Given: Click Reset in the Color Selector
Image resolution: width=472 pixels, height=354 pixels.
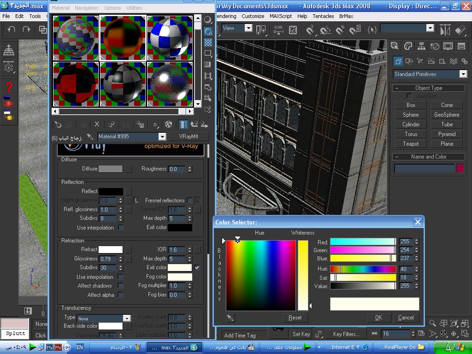Looking at the screenshot, I should 295,318.
